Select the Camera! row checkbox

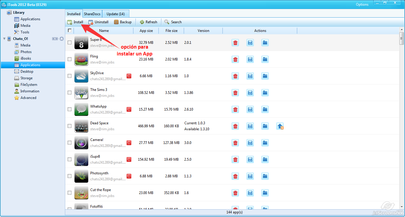(x=70, y=143)
